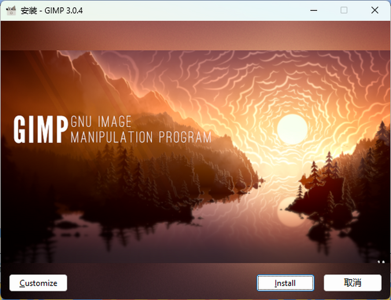Viewport: 391px width, 300px height.
Task: Open the Customize installation options
Action: [x=38, y=283]
